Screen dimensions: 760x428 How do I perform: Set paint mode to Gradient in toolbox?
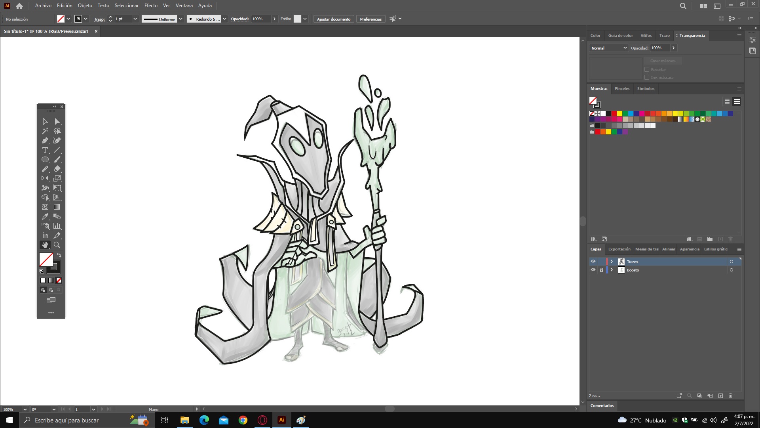coord(51,281)
